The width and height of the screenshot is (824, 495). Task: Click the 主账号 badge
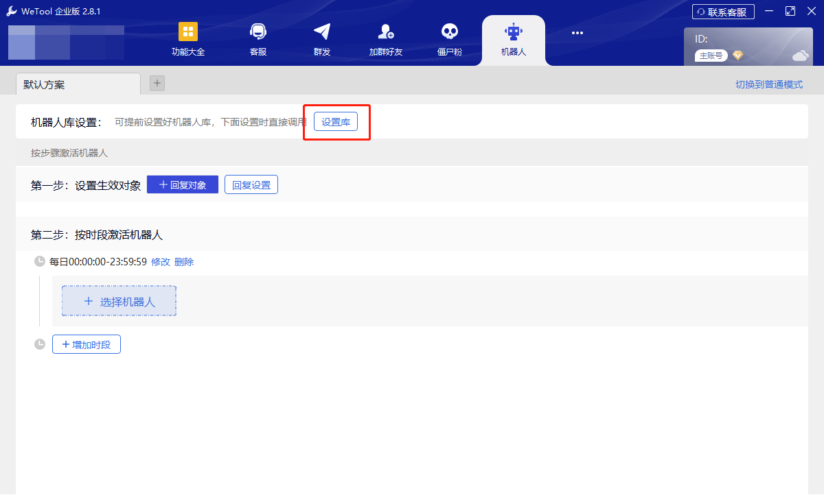coord(711,56)
